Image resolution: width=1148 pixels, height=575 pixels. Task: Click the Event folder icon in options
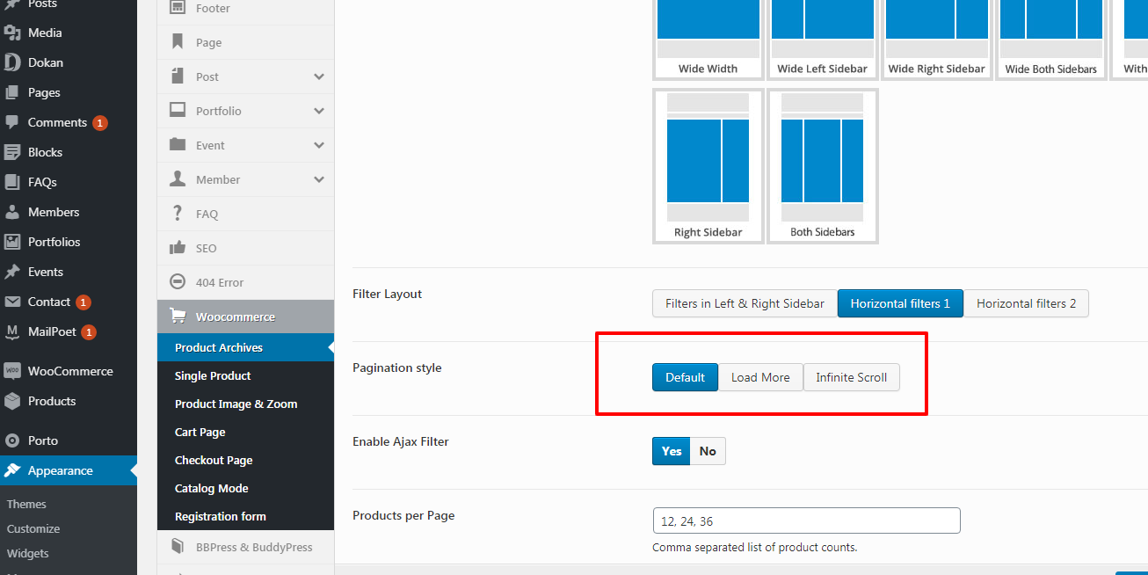[178, 145]
